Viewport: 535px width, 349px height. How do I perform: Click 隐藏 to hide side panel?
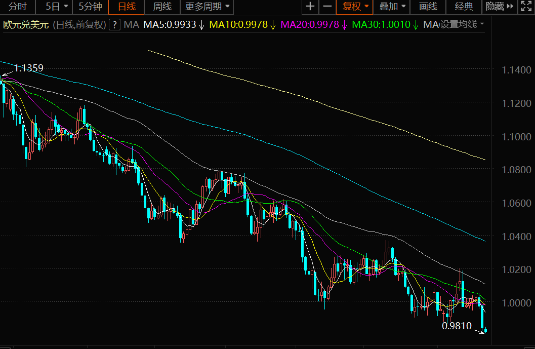point(500,7)
